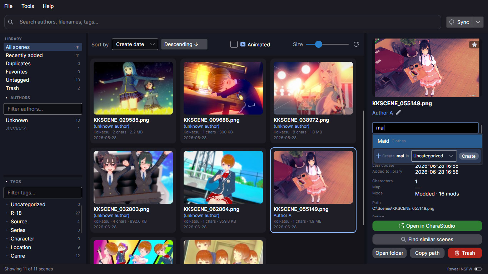
Task: Click the Sync button
Action: [459, 22]
